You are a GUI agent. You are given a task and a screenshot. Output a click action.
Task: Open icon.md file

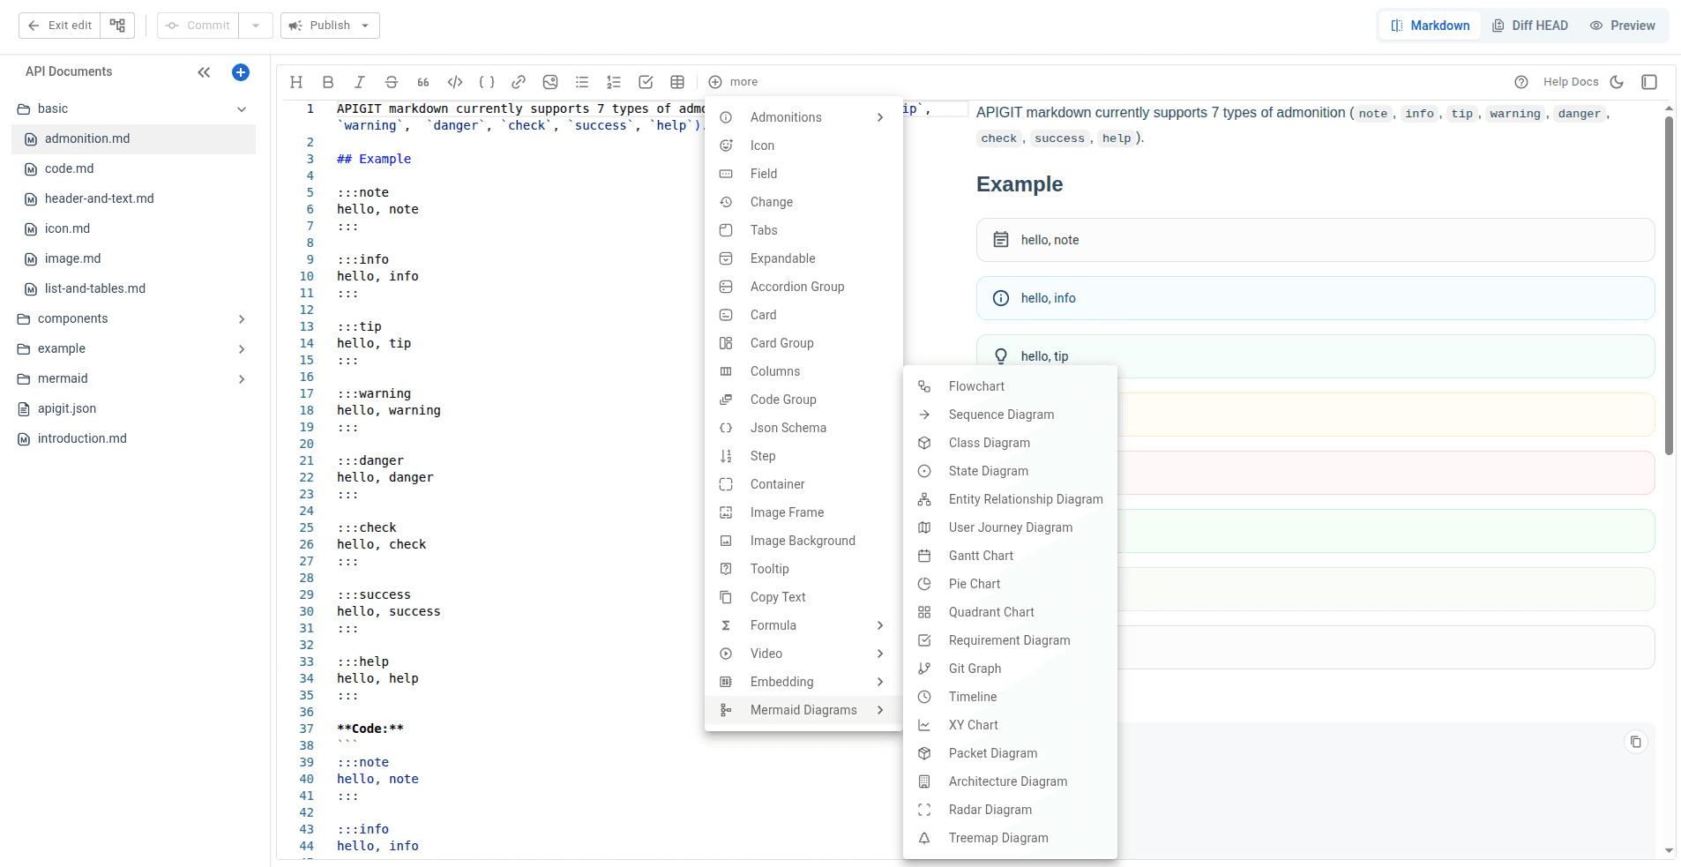coord(133,229)
